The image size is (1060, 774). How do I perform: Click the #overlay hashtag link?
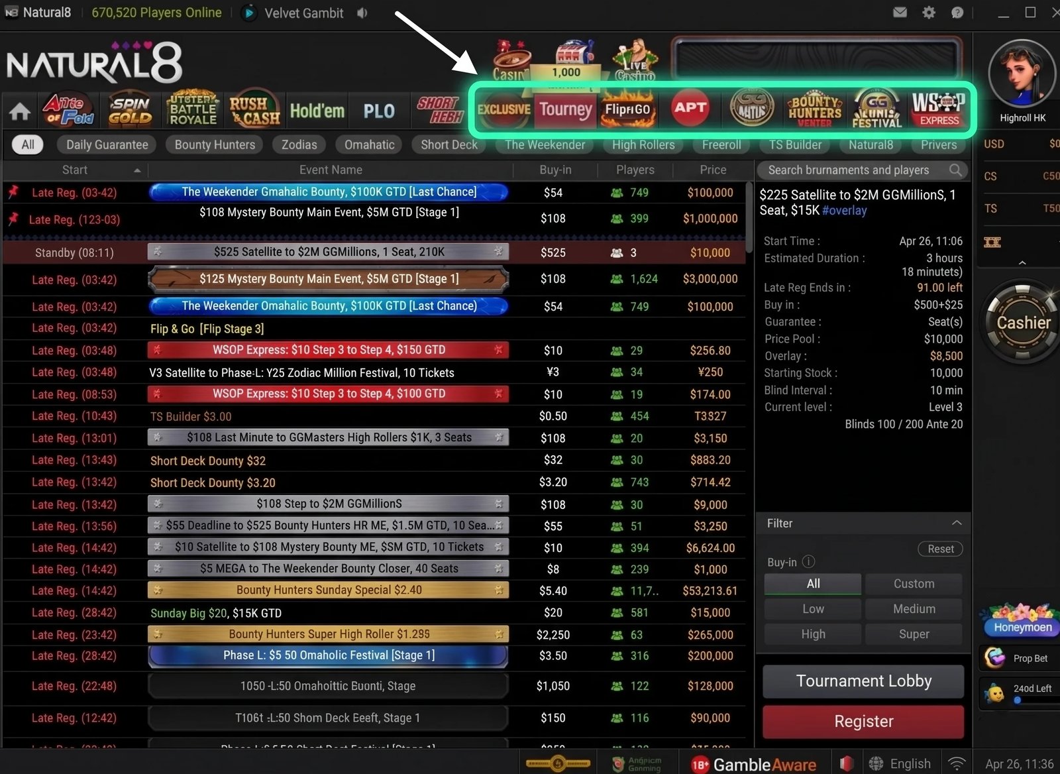point(844,211)
